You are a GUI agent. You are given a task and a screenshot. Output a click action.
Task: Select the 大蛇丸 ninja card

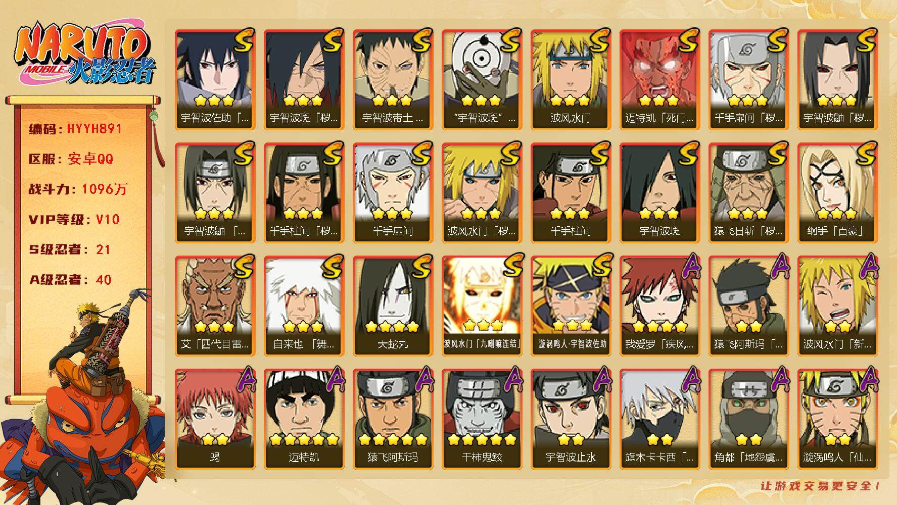pyautogui.click(x=393, y=306)
